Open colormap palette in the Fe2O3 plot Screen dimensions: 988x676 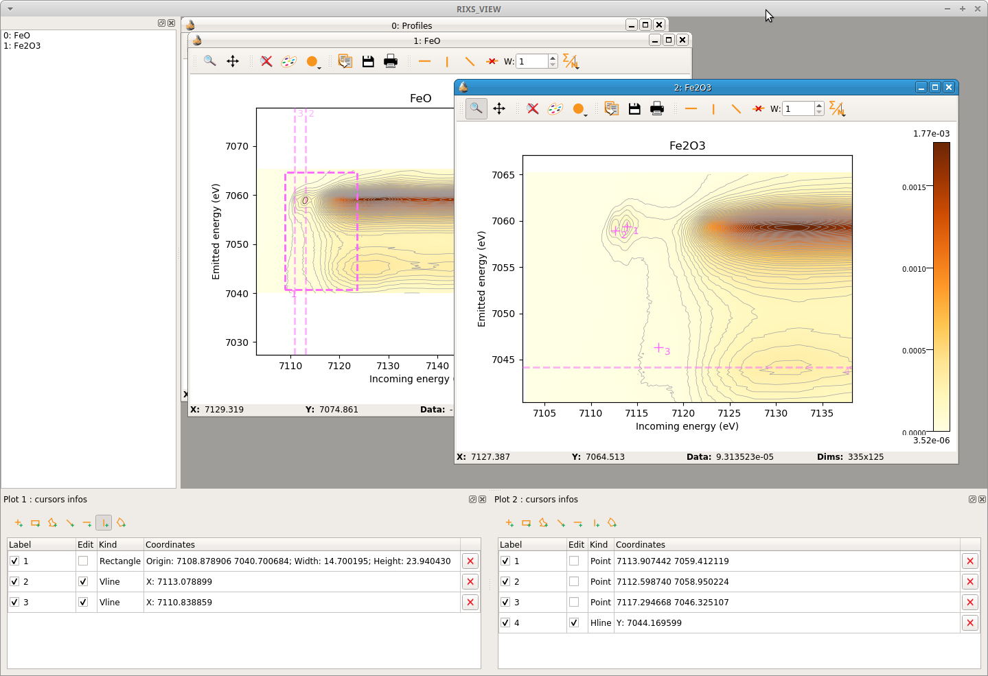point(555,108)
